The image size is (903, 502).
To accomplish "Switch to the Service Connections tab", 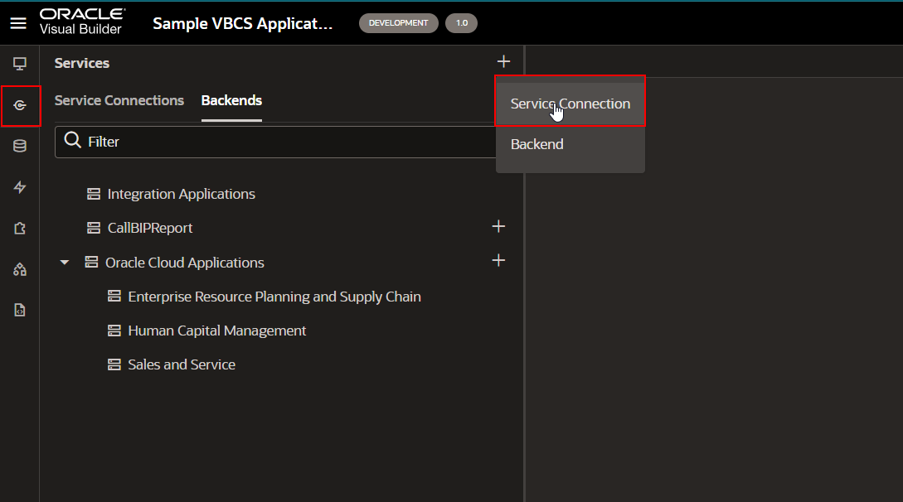I will click(119, 100).
